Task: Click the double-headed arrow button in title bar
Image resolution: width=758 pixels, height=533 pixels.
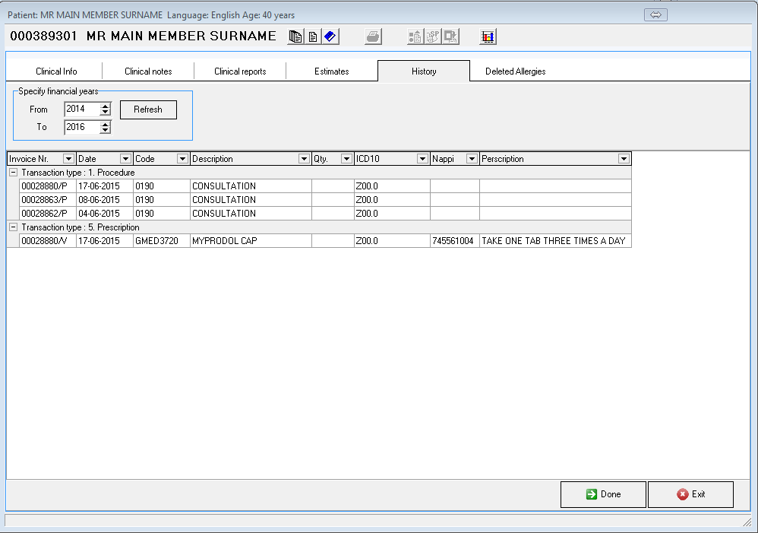Action: [x=655, y=14]
